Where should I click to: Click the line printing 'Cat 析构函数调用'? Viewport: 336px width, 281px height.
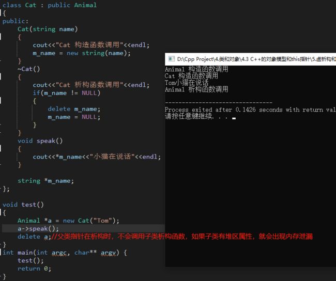[x=91, y=85]
